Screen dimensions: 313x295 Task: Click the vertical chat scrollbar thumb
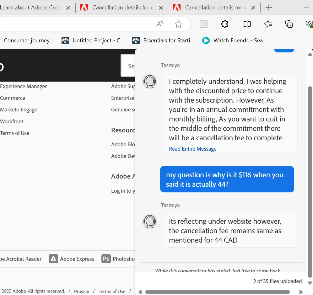tap(310, 182)
